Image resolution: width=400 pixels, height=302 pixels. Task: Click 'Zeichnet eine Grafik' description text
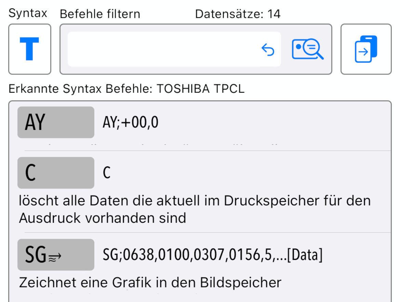coord(150,283)
